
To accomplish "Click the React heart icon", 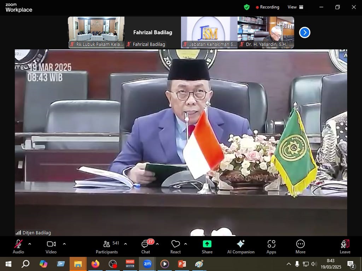I will click(x=175, y=247).
